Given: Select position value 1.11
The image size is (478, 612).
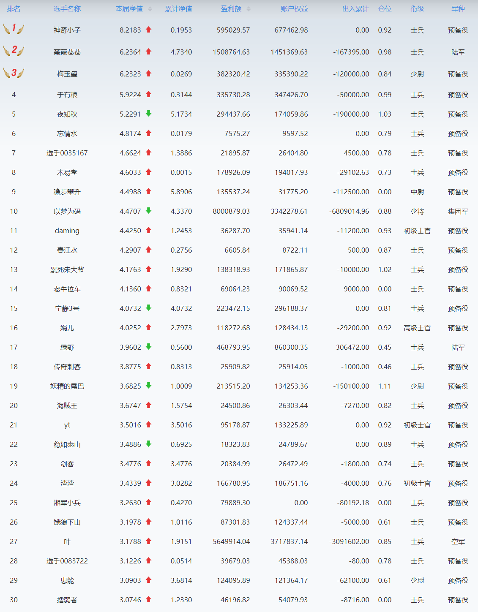Looking at the screenshot, I should click(385, 386).
